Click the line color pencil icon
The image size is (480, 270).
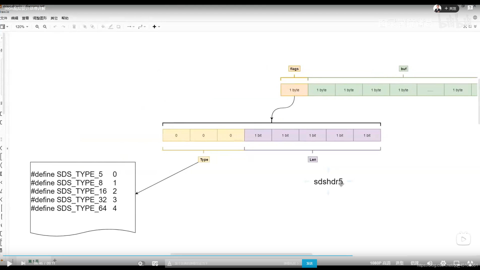111,27
